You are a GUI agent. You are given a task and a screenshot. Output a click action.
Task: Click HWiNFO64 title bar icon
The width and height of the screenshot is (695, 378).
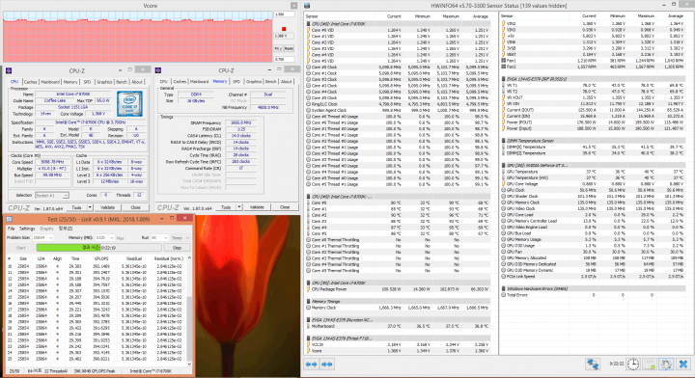point(307,6)
